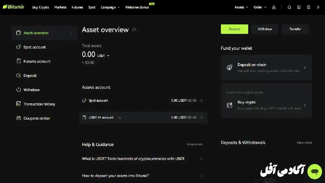
Task: Click the Withdraw button
Action: tap(265, 29)
